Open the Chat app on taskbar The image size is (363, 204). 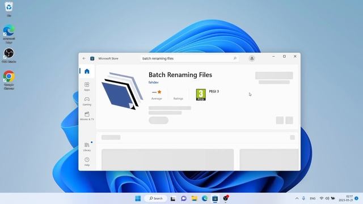(x=184, y=198)
